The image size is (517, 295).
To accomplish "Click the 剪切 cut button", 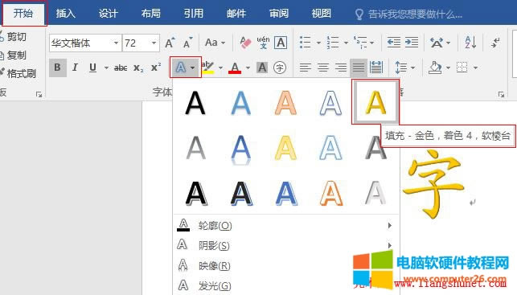I will point(13,37).
